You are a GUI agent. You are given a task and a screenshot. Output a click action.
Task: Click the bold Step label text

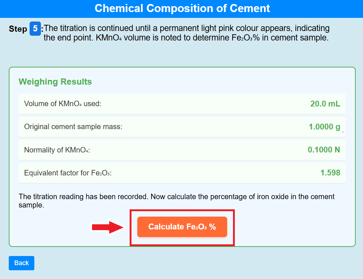(x=18, y=29)
